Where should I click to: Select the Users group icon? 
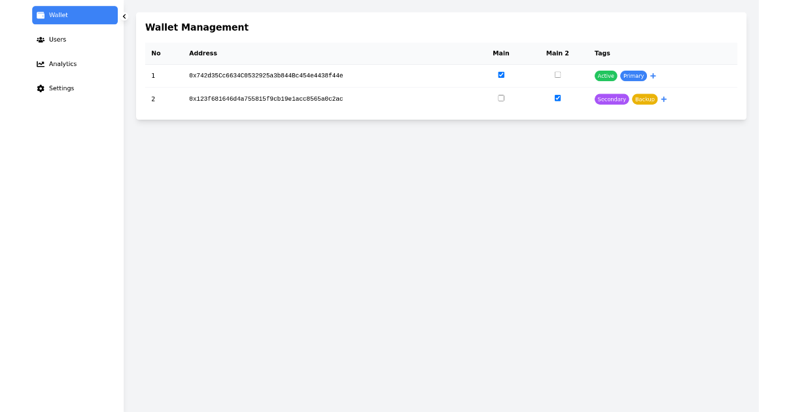click(41, 39)
